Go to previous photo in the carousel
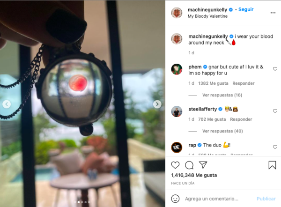 pyautogui.click(x=7, y=104)
